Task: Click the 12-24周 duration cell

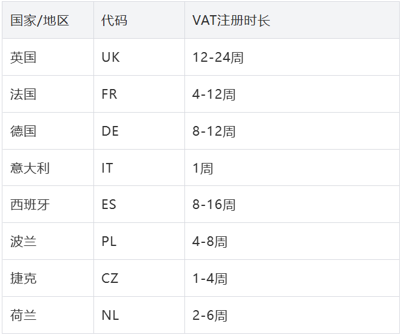Action: coord(218,58)
